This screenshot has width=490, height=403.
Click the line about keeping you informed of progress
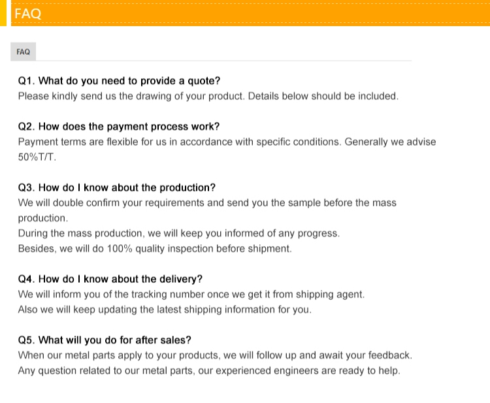point(178,233)
